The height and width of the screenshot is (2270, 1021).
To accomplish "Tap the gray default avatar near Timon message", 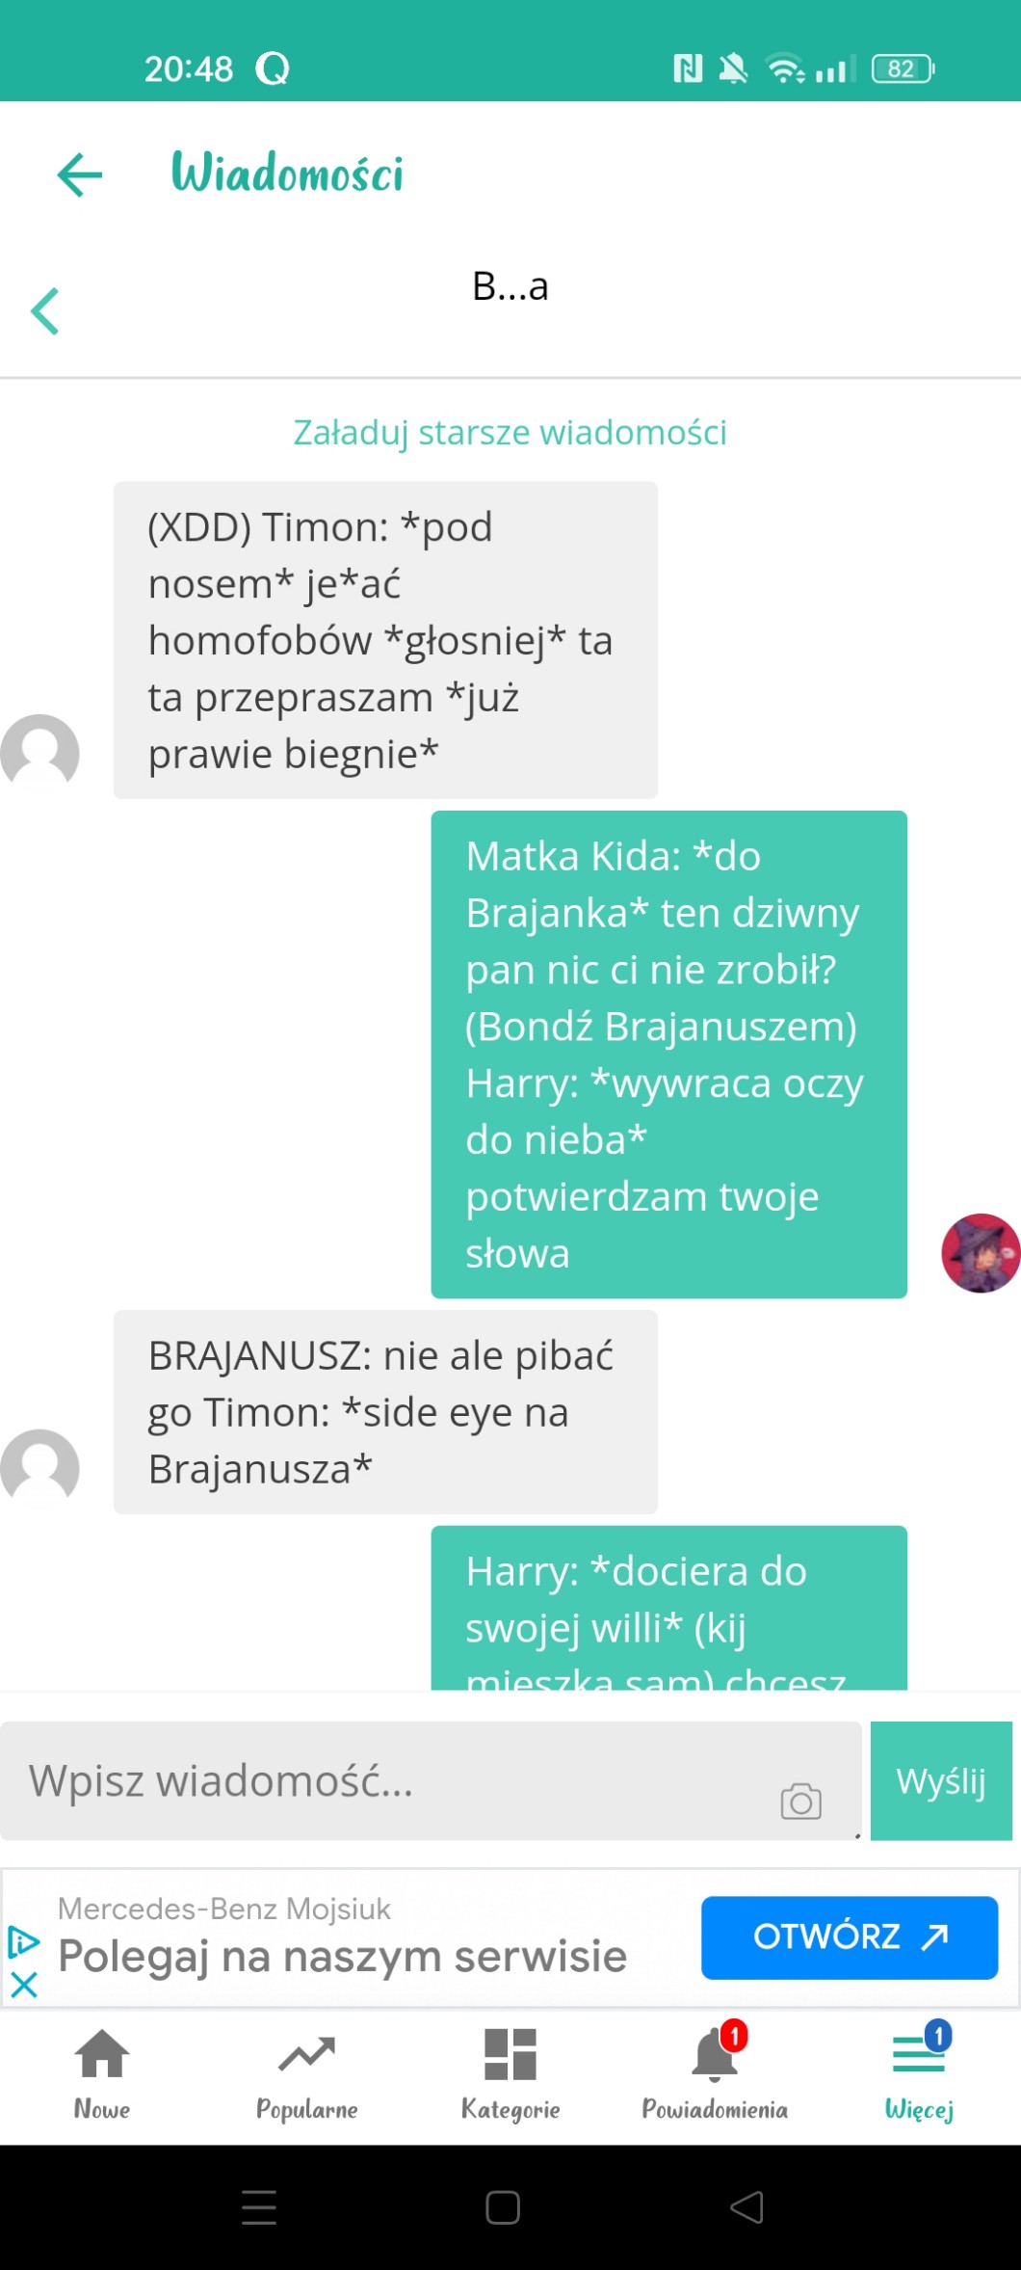I will pyautogui.click(x=39, y=753).
